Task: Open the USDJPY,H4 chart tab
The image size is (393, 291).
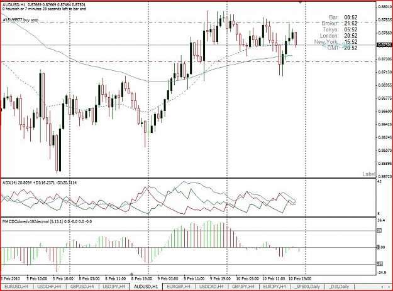Action: coord(114,287)
